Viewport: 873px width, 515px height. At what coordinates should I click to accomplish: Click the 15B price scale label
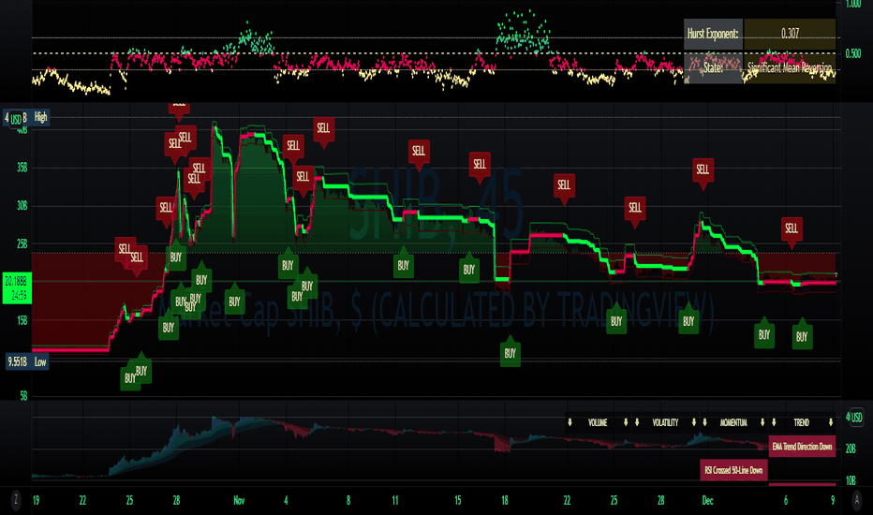pos(22,320)
